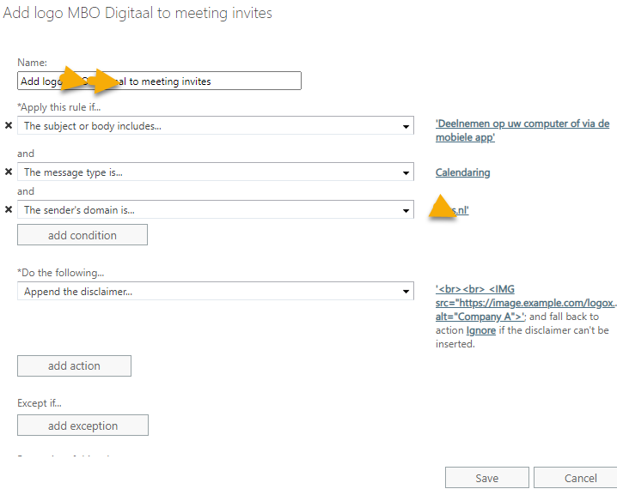Image resolution: width=617 pixels, height=489 pixels.
Task: Remove the message type condition
Action: point(9,172)
